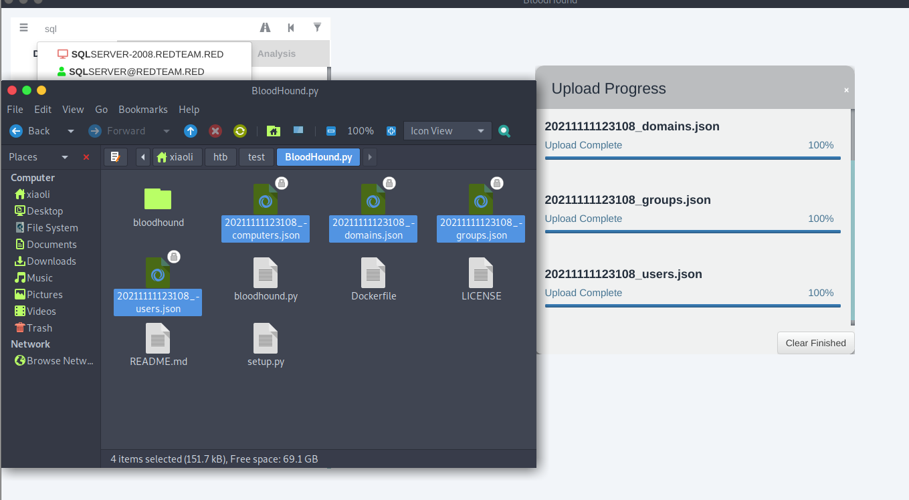Navigate to test in the path bar
This screenshot has height=500, width=909.
[x=257, y=157]
